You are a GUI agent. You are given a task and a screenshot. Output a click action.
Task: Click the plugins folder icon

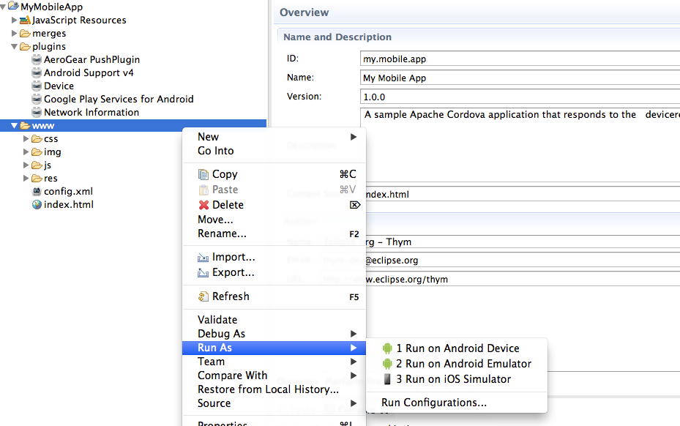click(25, 46)
